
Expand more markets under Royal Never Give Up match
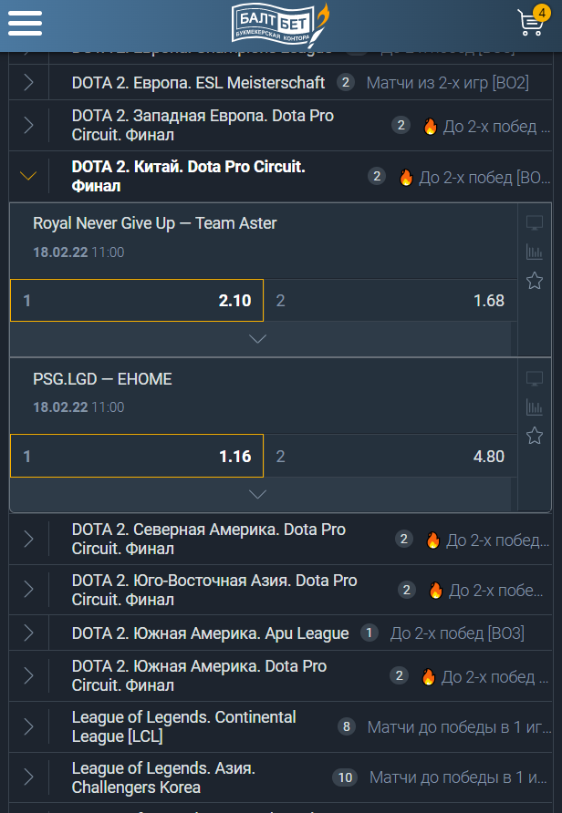(x=258, y=339)
